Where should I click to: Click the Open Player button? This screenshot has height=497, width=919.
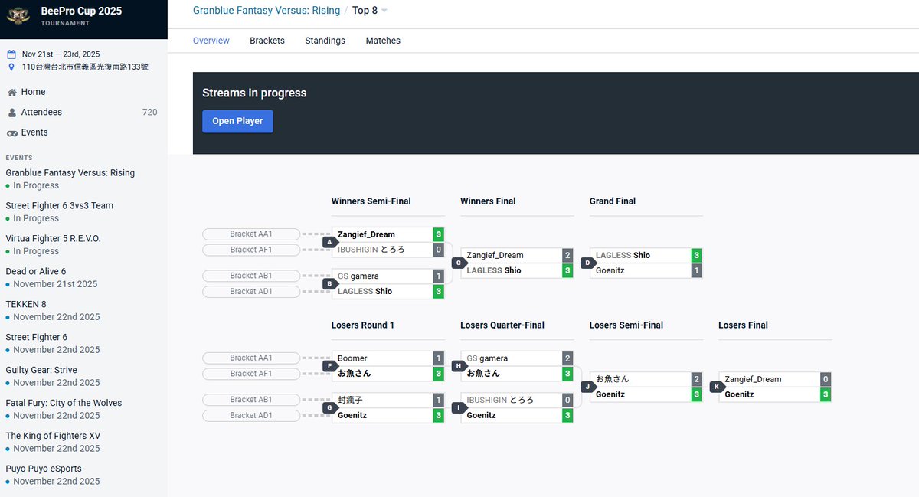(x=237, y=121)
